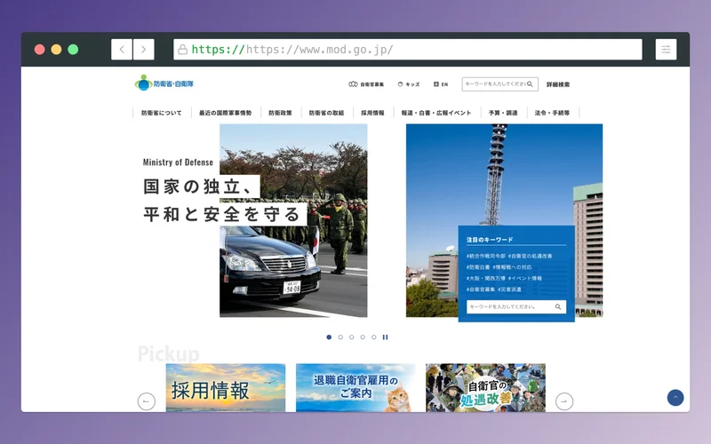711x444 pixels.
Task: Click the 詳細検索 link
Action: point(558,84)
